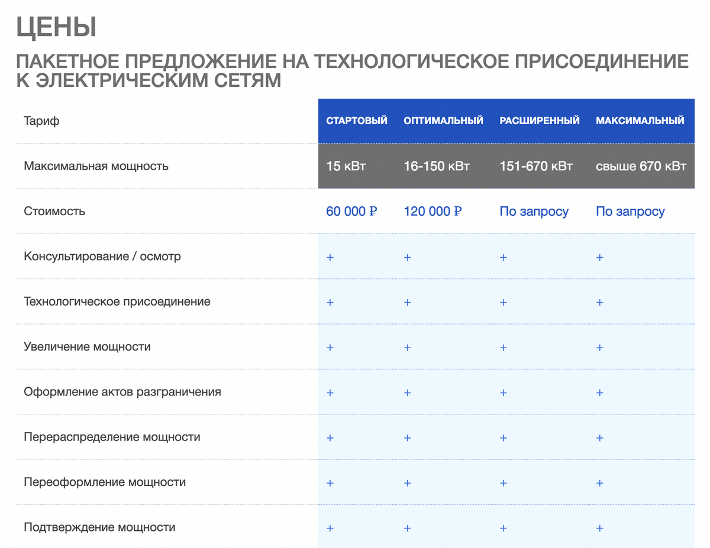Expand details for Консультирование under Расширенный
710x548 pixels.
coord(503,257)
